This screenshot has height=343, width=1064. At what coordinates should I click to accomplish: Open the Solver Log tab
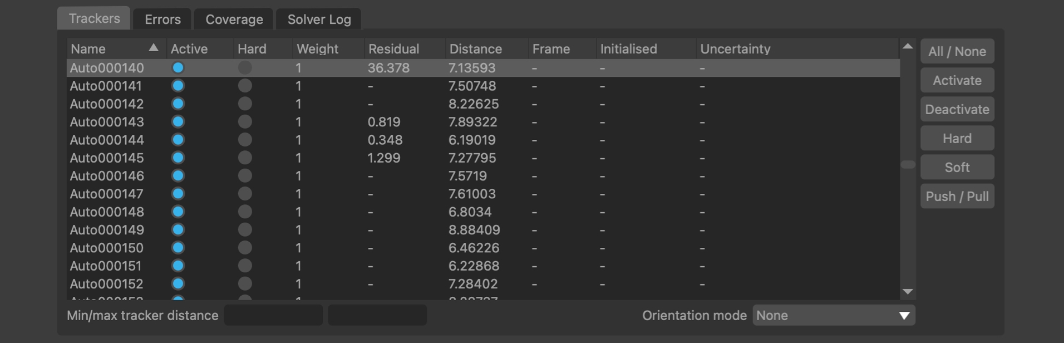(x=319, y=19)
